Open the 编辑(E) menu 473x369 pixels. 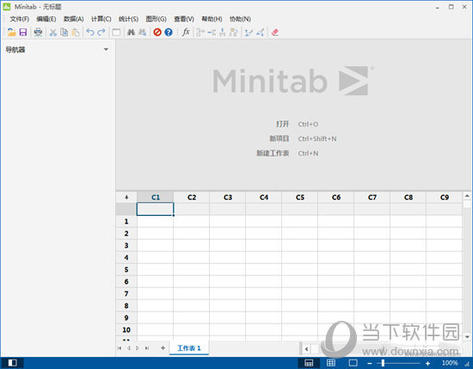[46, 19]
